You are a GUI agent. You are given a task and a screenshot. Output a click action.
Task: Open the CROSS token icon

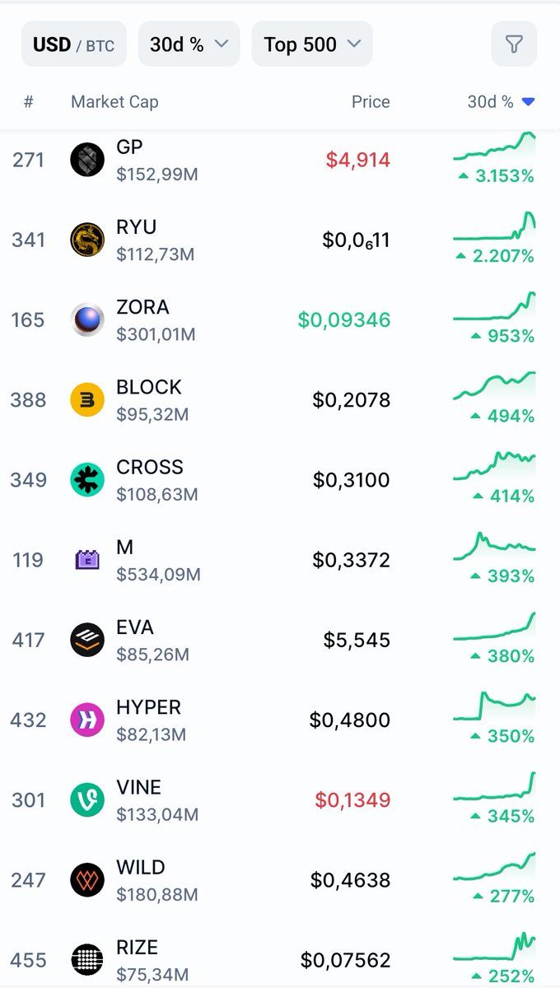pyautogui.click(x=87, y=479)
